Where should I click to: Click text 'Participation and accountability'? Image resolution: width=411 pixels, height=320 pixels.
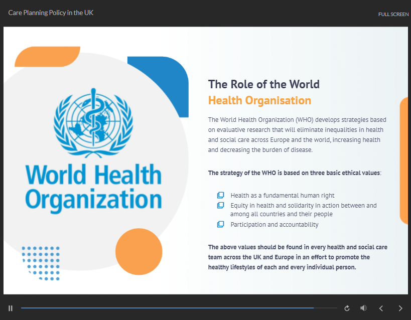tap(274, 225)
